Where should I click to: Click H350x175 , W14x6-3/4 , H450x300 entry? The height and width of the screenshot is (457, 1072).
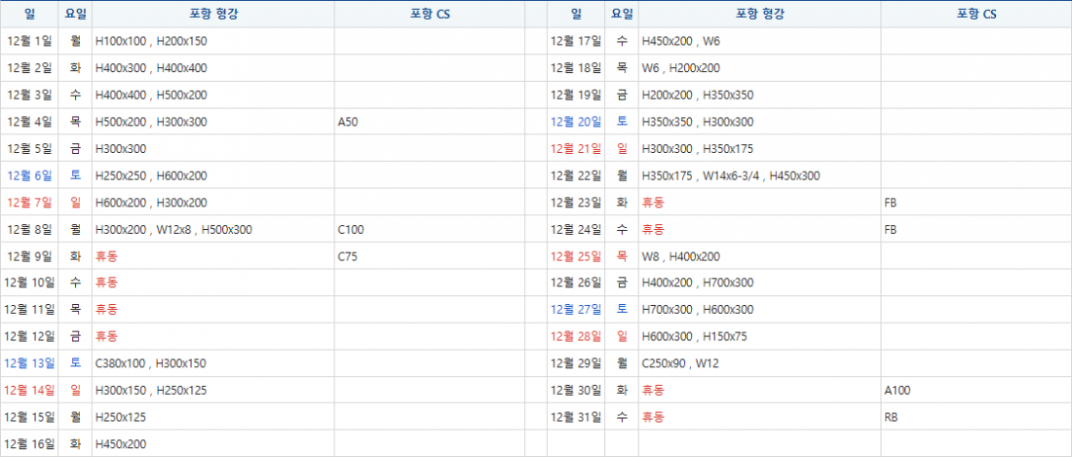(731, 175)
